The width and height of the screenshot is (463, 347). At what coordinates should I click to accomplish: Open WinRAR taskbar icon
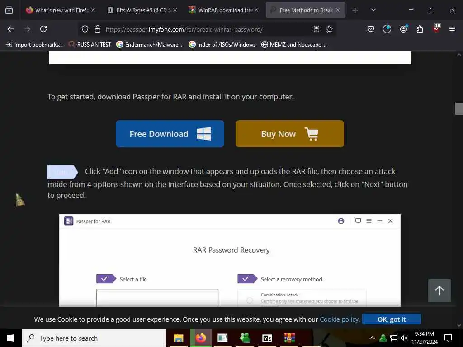[289, 338]
